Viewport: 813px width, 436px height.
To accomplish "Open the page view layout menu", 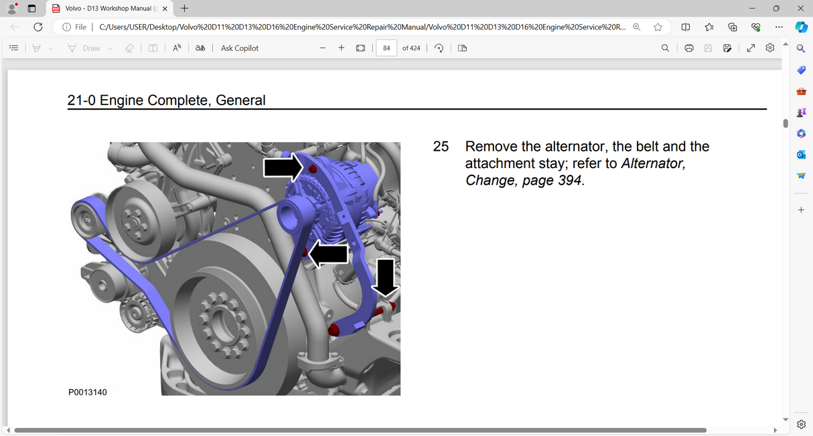I will (x=461, y=48).
